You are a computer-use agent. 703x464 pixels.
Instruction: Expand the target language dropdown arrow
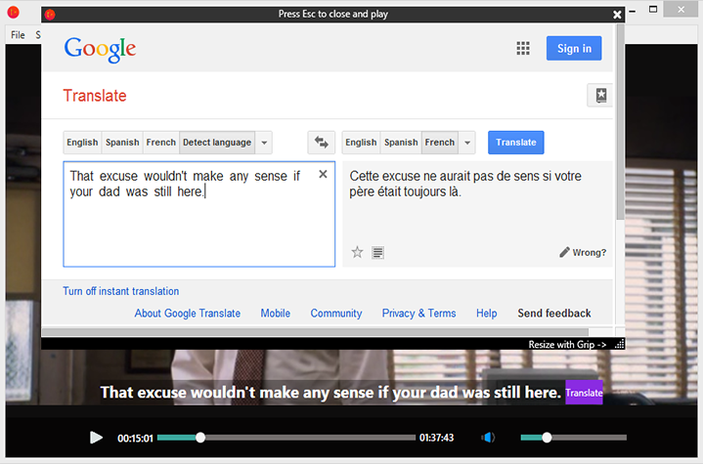[467, 143]
